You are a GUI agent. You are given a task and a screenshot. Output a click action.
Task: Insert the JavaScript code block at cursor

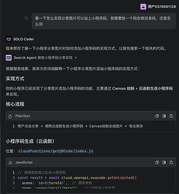[164, 163]
